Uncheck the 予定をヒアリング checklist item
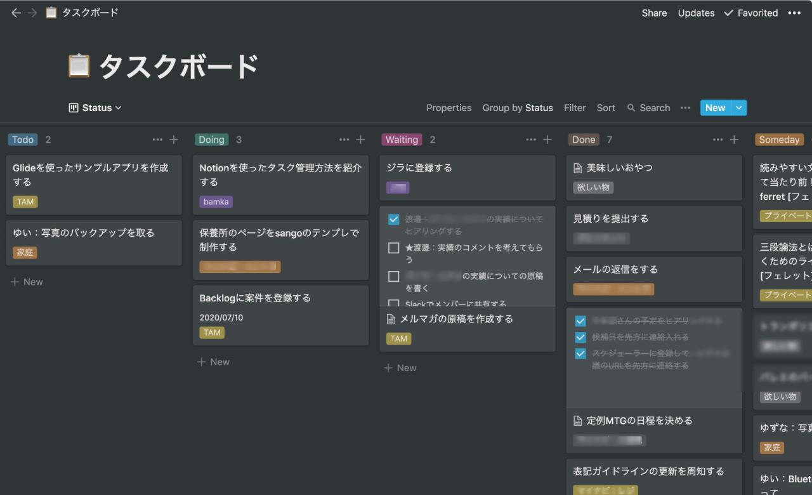 [580, 321]
